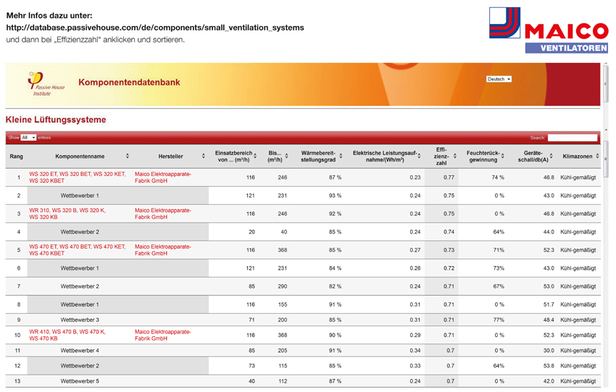Viewport: 616px width, 392px height.
Task: Click noise value 30.0 in row 11
Action: click(x=549, y=351)
